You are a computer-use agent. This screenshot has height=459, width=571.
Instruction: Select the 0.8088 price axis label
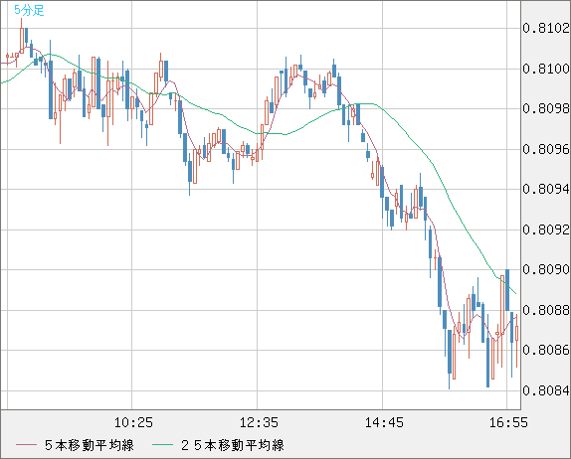[546, 310]
